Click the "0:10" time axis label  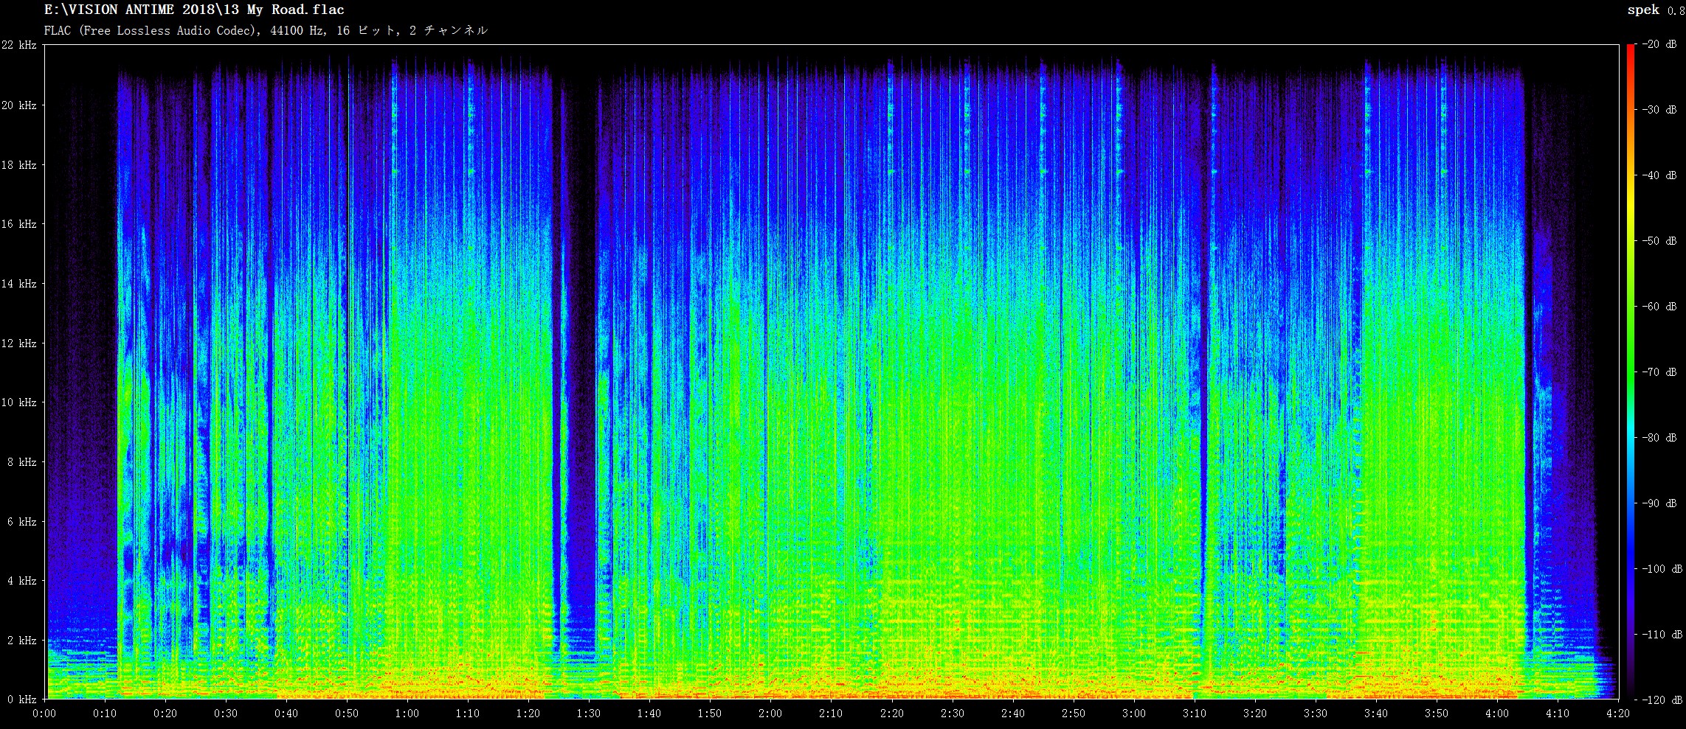105,714
